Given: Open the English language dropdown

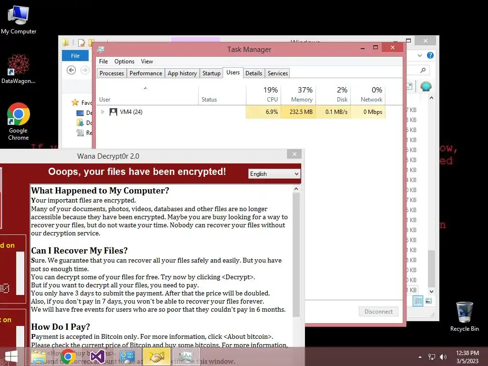Looking at the screenshot, I should click(x=274, y=173).
